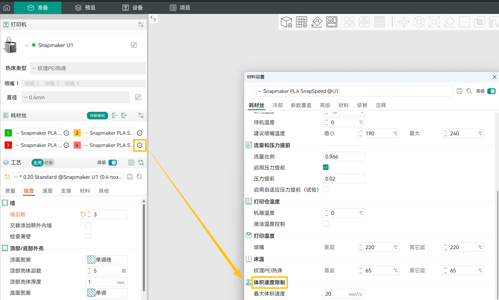The image size is (499, 300).
Task: Open the Cooling tab in material settings
Action: [278, 105]
